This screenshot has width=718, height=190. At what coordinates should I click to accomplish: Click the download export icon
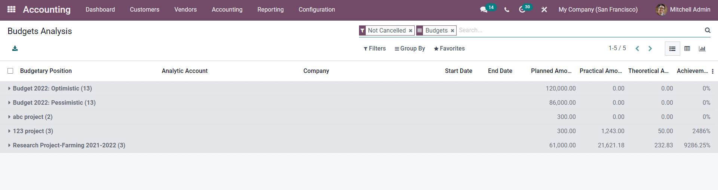tap(15, 49)
